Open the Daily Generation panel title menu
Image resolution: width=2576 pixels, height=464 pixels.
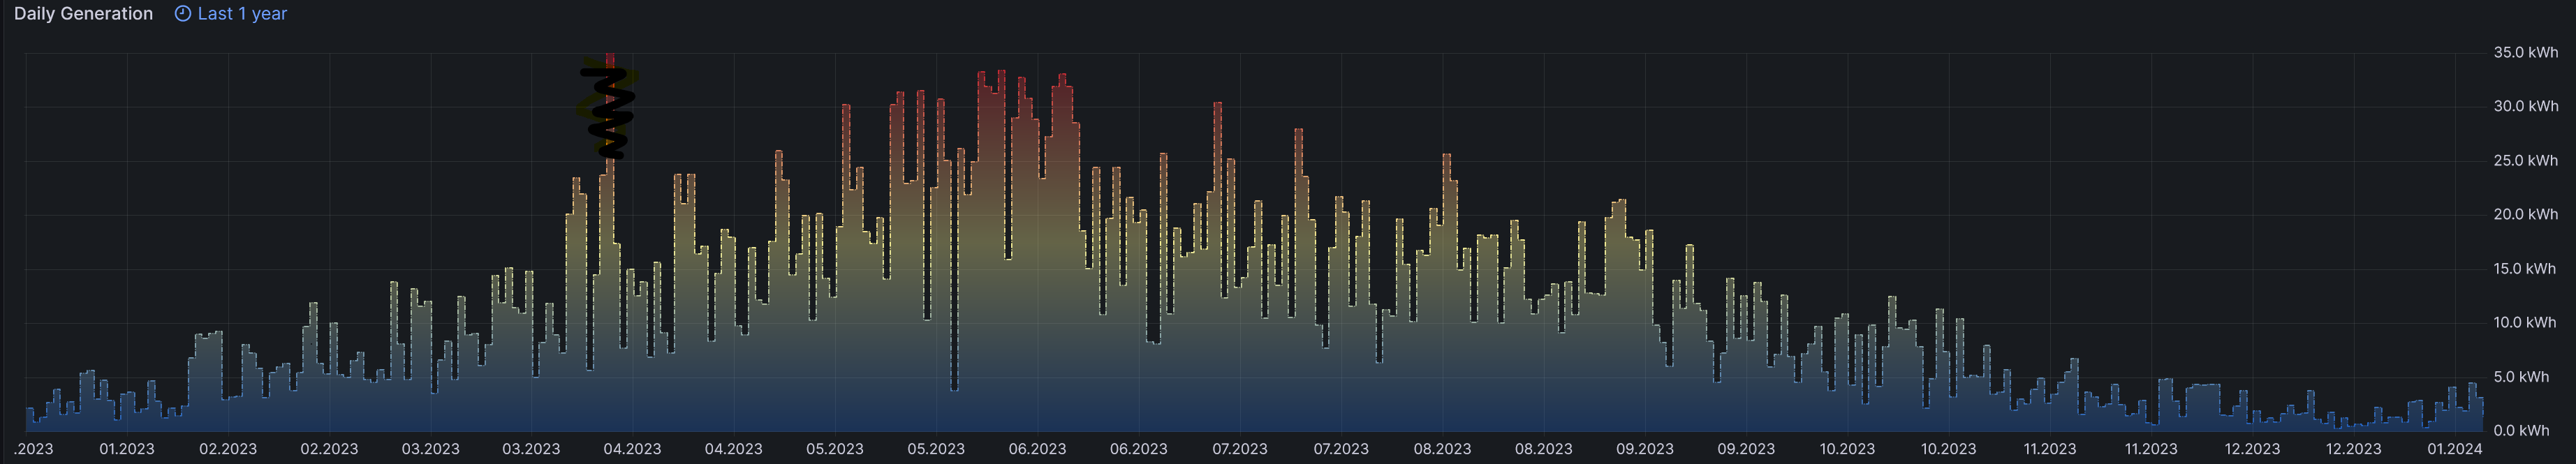(83, 14)
